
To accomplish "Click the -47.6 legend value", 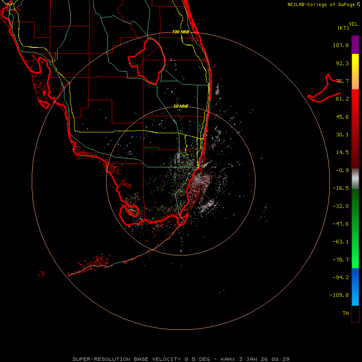I will coord(341,224).
